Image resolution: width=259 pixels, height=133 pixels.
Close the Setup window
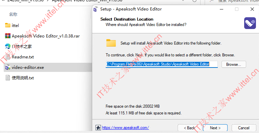click(252, 9)
